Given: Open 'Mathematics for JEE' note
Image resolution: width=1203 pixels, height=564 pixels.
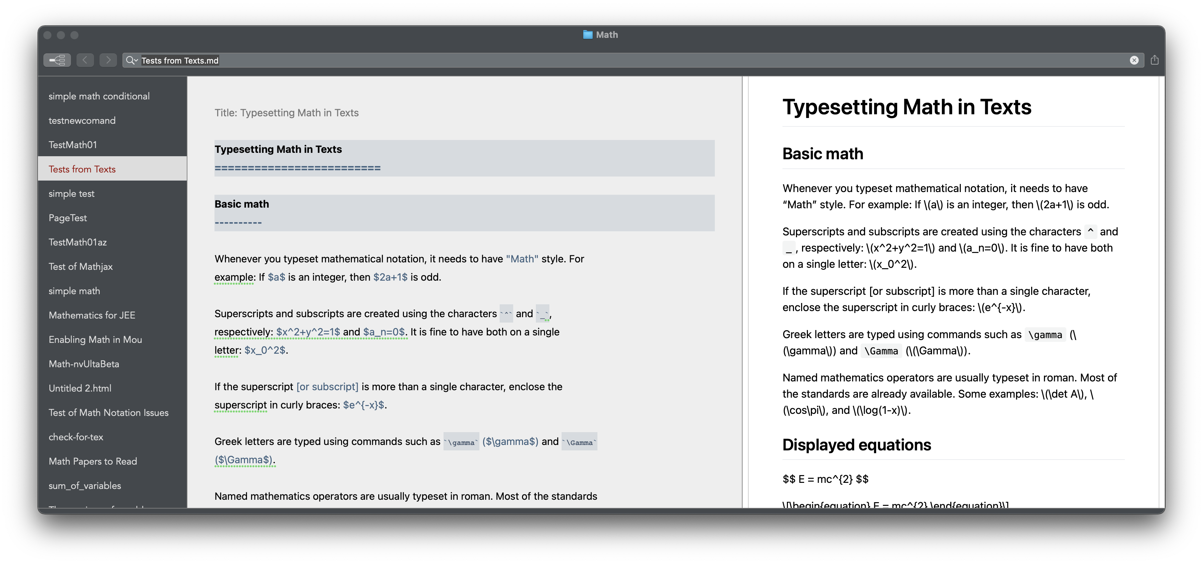Looking at the screenshot, I should coord(92,315).
